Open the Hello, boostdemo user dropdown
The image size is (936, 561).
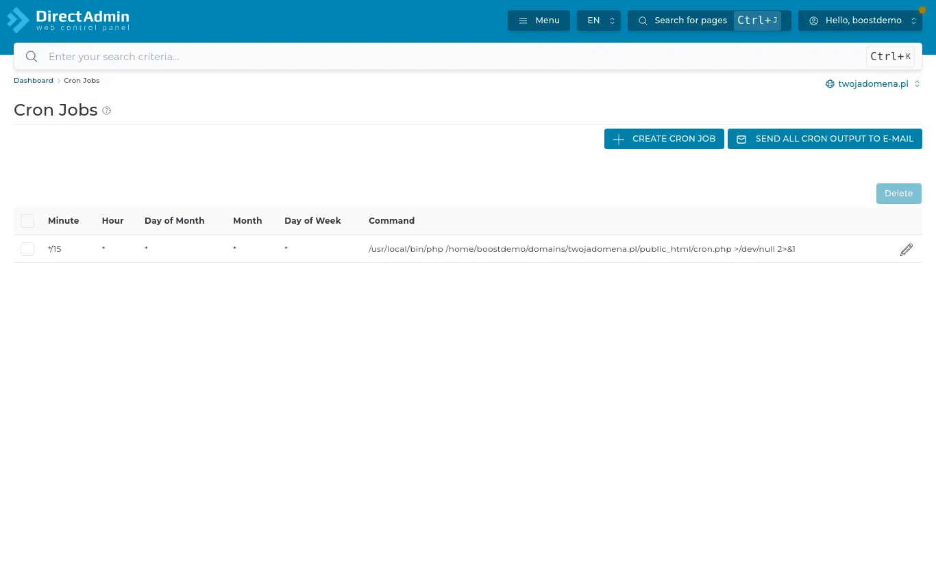click(860, 21)
